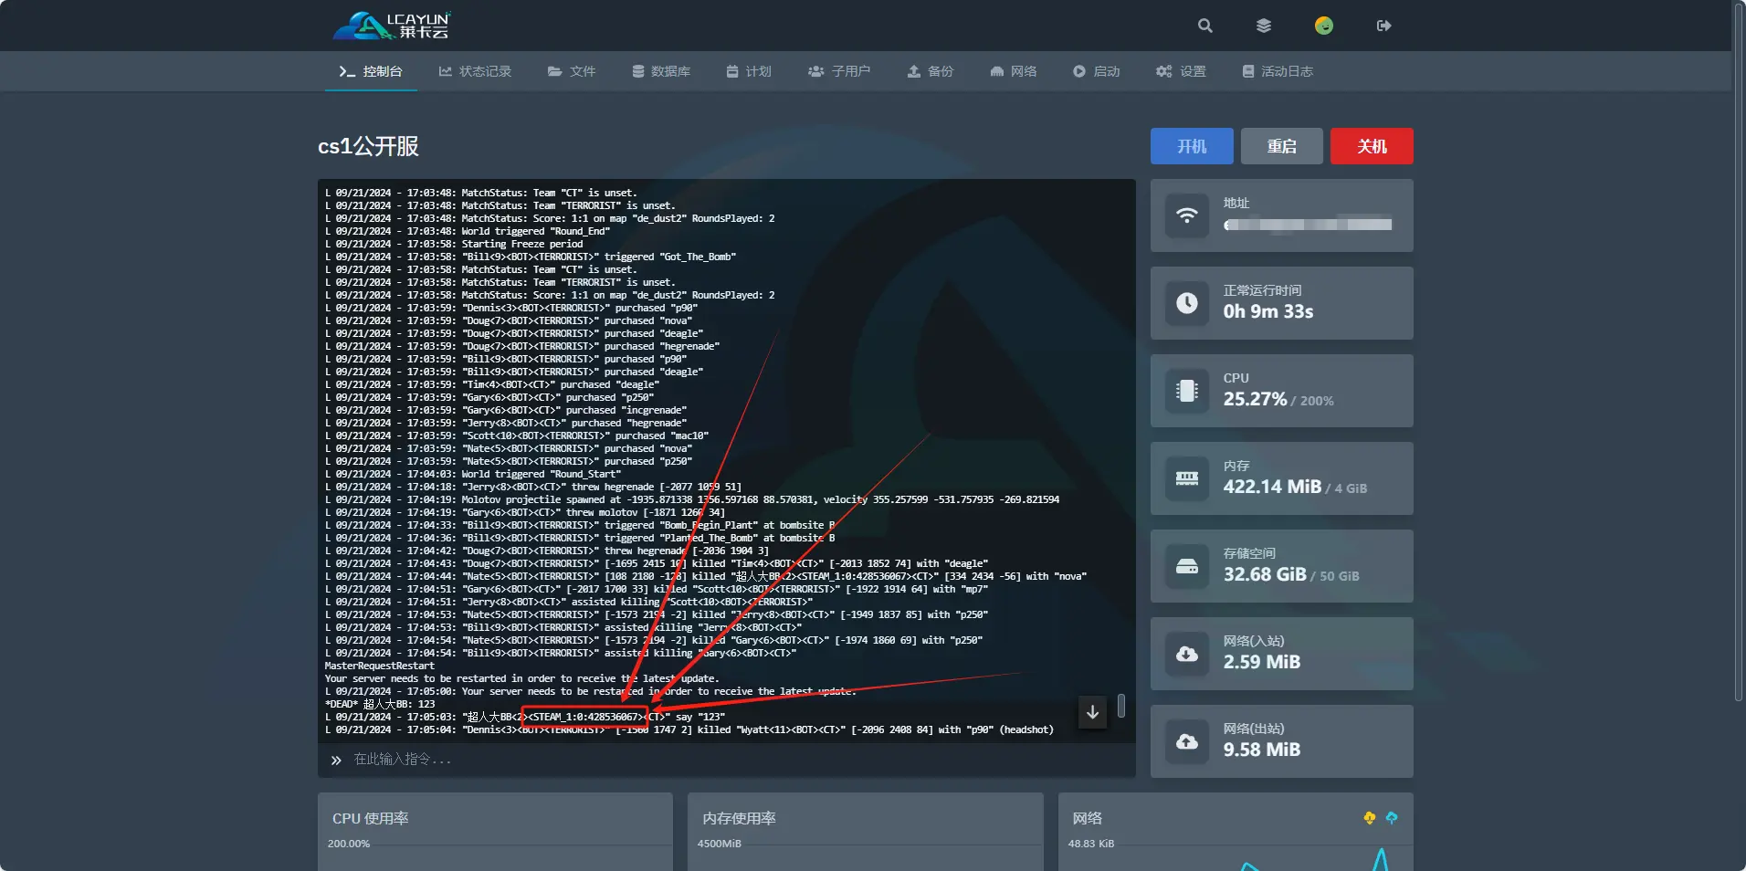Open the 数据库 database tab
Screen dimensions: 1746x871
tap(661, 71)
